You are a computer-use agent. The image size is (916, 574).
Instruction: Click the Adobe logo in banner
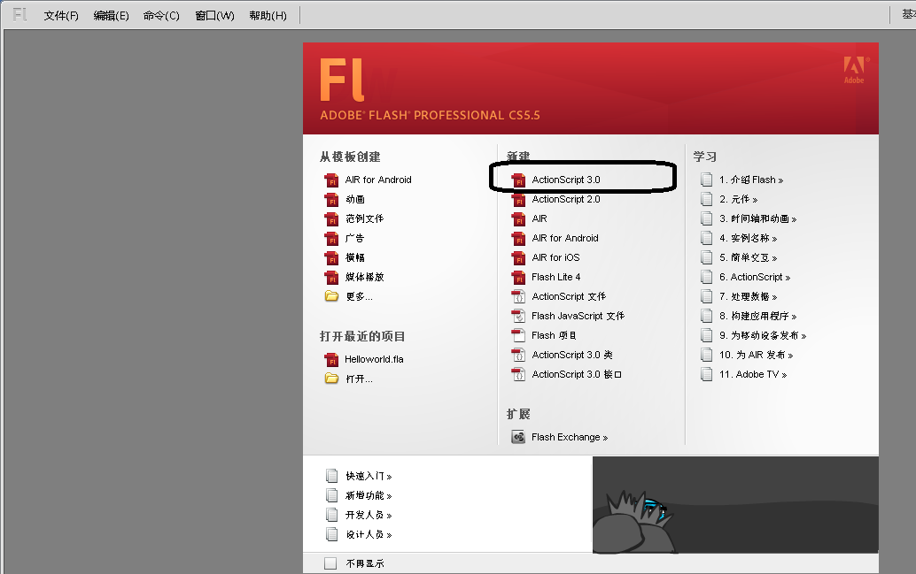pos(854,70)
